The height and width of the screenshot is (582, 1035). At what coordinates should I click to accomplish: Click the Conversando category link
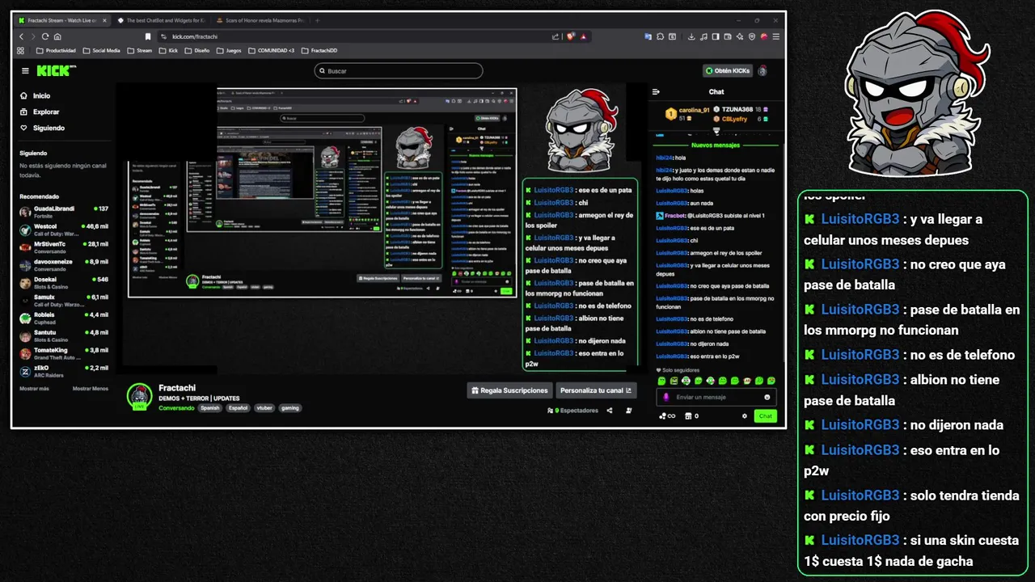[x=176, y=408]
